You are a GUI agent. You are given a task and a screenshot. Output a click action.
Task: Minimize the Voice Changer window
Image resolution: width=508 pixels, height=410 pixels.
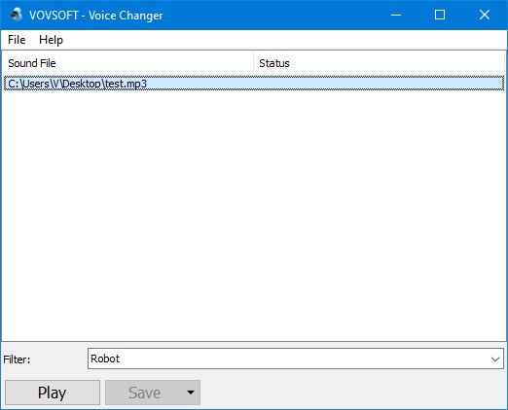click(x=396, y=15)
